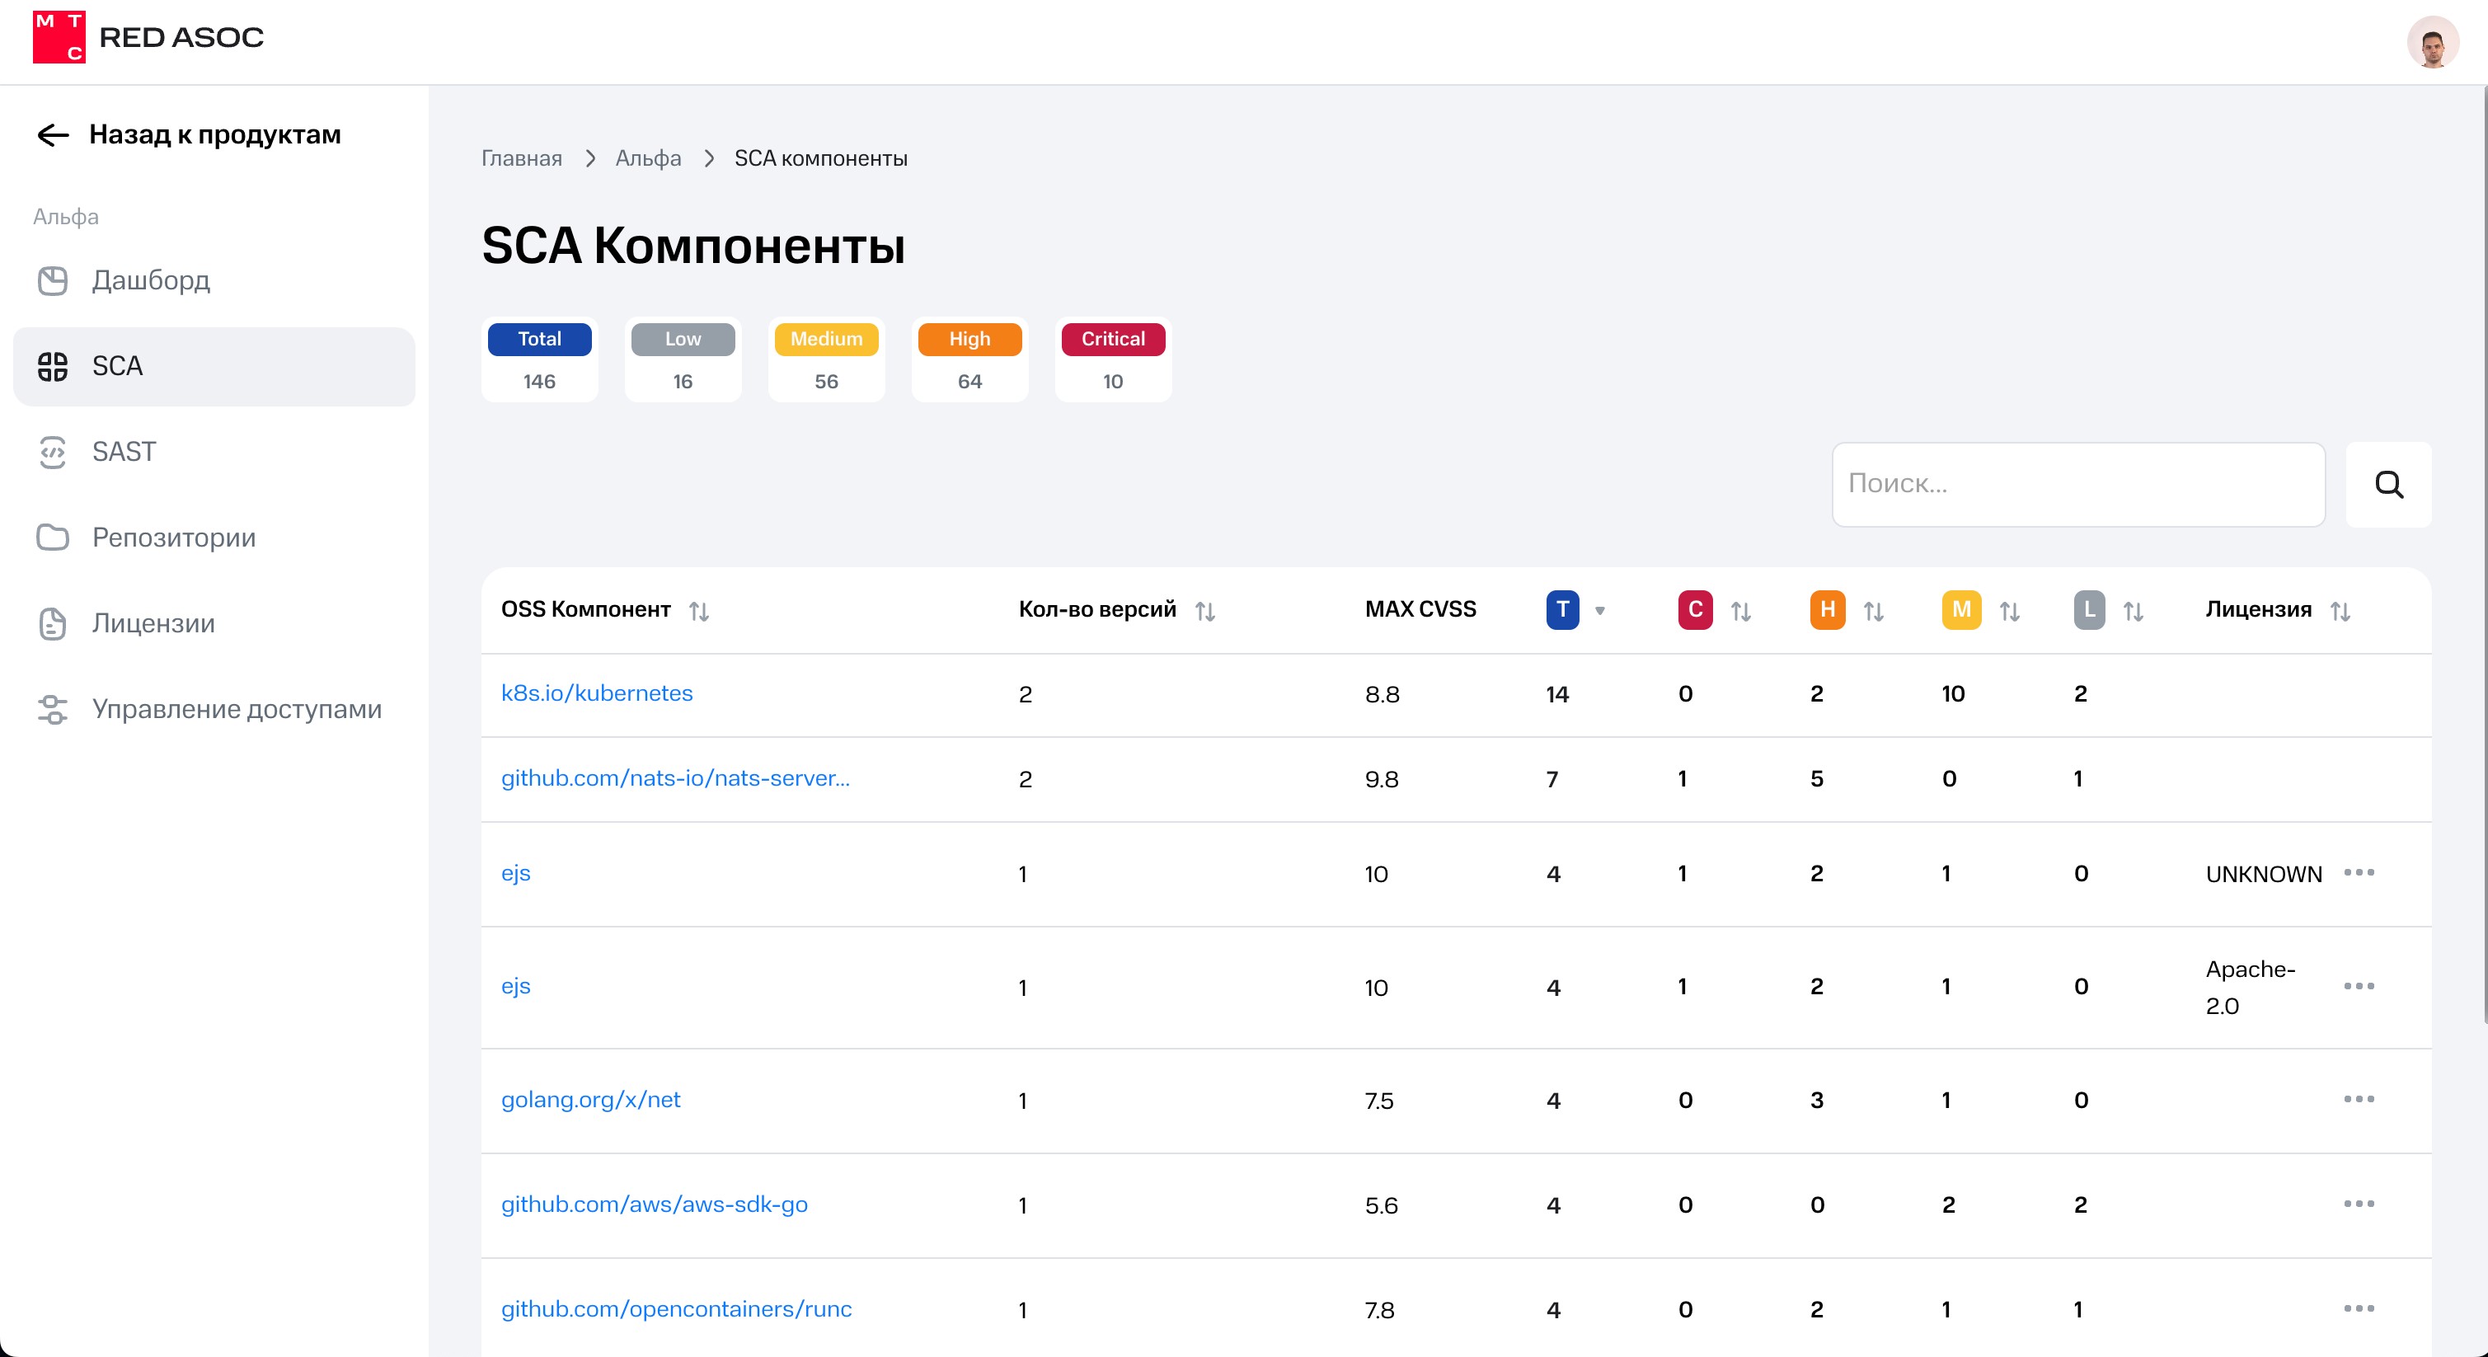Image resolution: width=2488 pixels, height=1357 pixels.
Task: Navigate to Альфа in the breadcrumb
Action: coord(648,158)
